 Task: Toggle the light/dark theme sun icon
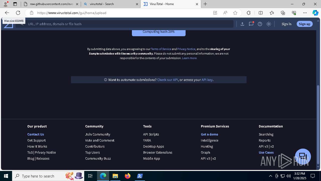[x=269, y=24]
